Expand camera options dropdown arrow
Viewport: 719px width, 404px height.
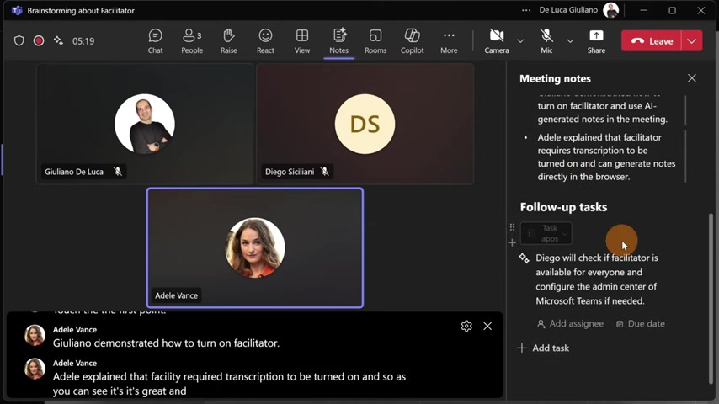coord(520,41)
